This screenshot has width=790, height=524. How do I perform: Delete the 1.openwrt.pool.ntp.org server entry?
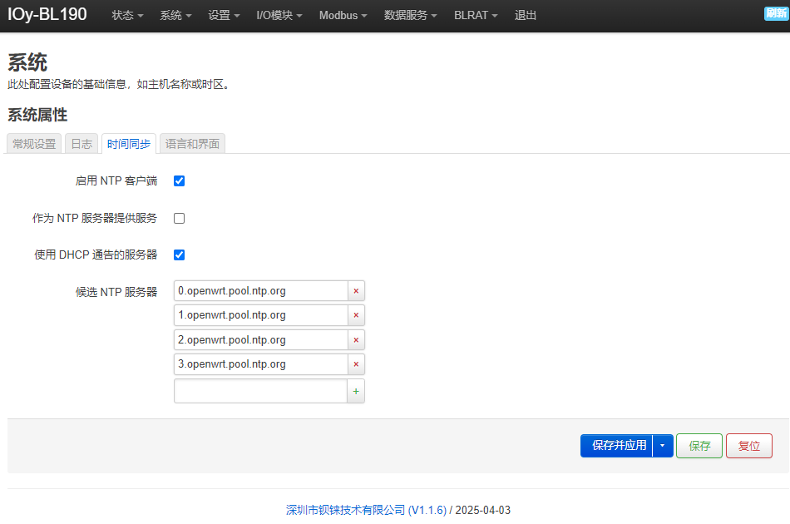pos(356,315)
